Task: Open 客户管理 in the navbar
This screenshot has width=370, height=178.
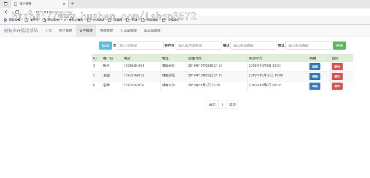Action: (x=86, y=31)
